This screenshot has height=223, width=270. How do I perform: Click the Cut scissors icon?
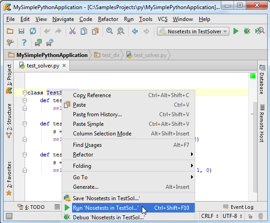pyautogui.click(x=73, y=31)
